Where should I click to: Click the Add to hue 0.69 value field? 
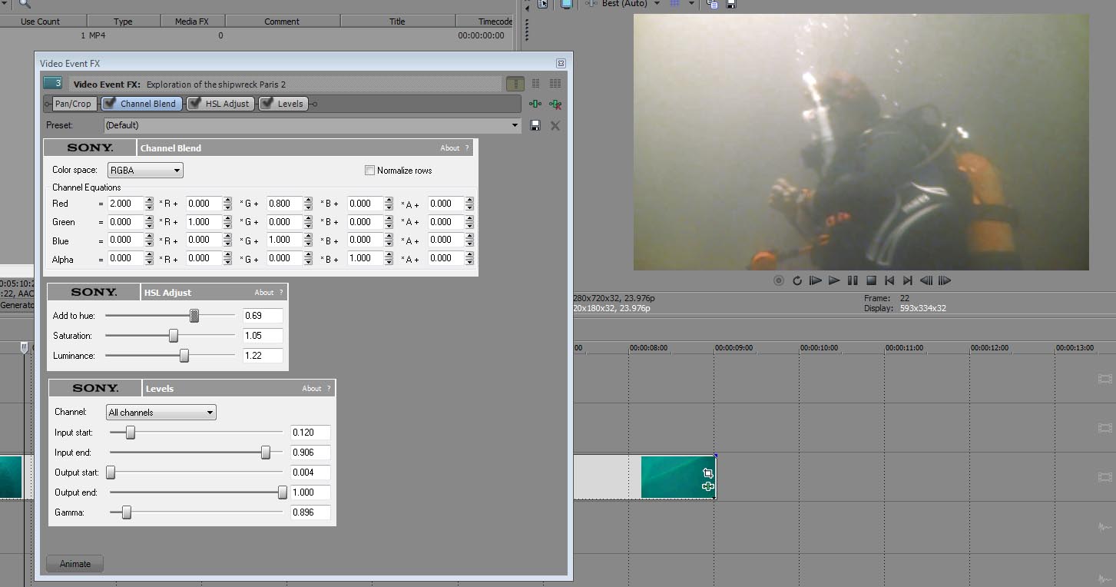point(263,316)
